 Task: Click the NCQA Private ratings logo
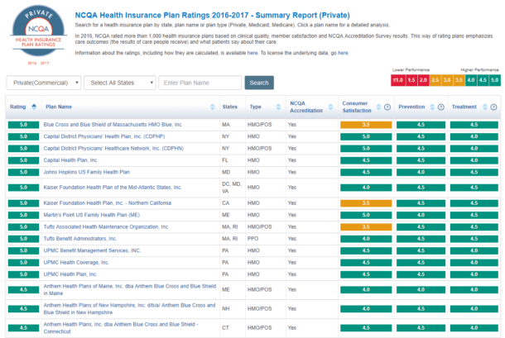[39, 35]
